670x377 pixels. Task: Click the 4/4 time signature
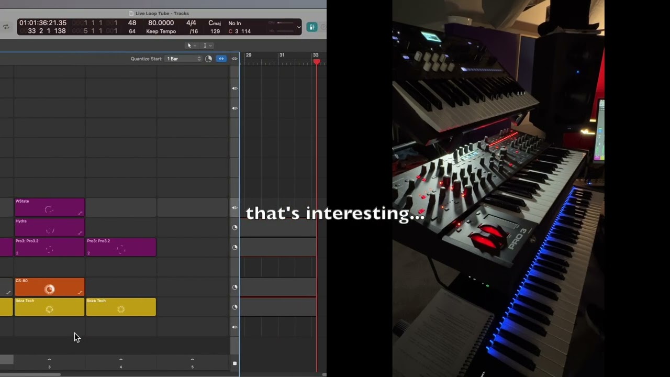click(191, 23)
